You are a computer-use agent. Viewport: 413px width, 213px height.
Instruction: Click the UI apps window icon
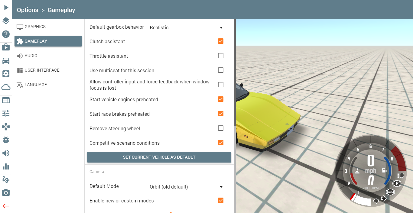(x=6, y=100)
